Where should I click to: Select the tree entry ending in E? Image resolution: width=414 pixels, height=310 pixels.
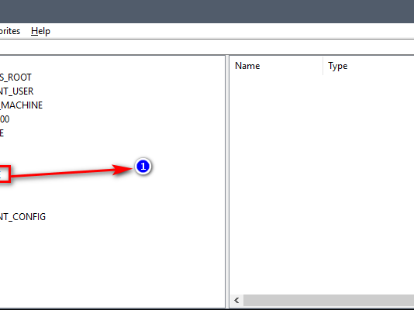[x=2, y=133]
